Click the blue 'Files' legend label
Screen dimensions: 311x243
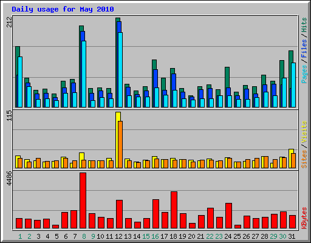304,48
